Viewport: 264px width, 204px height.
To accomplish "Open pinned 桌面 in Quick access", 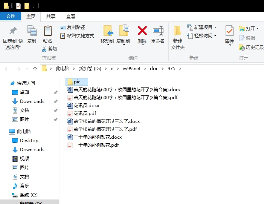I will (21, 92).
